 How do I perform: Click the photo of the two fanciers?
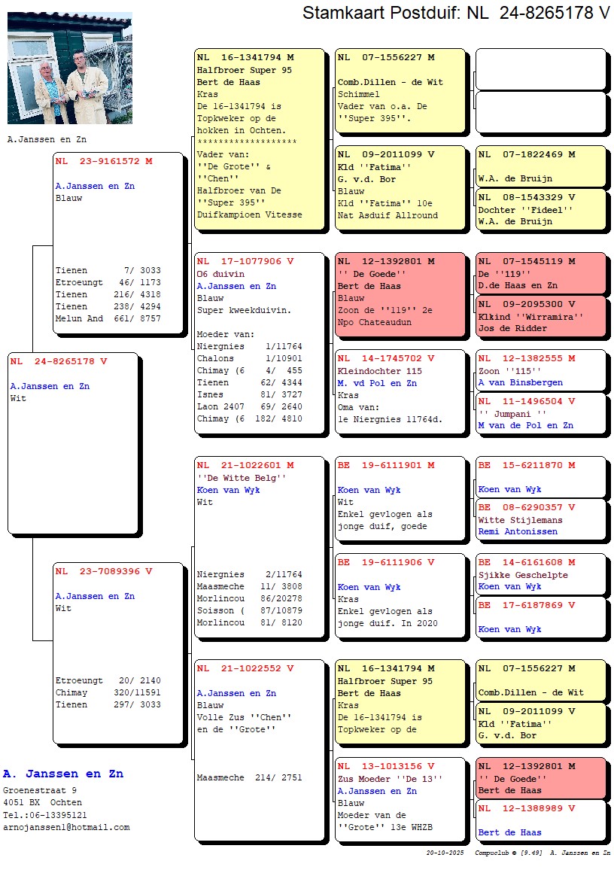[x=69, y=68]
